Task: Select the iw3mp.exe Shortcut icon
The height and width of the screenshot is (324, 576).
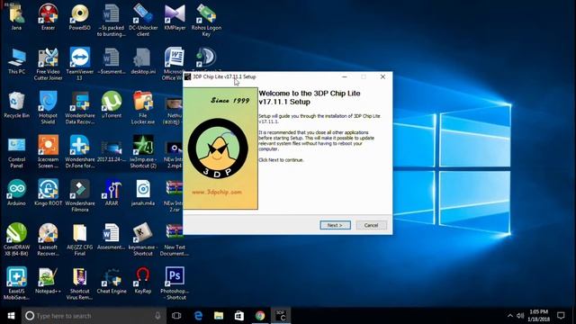Action: pos(143,152)
